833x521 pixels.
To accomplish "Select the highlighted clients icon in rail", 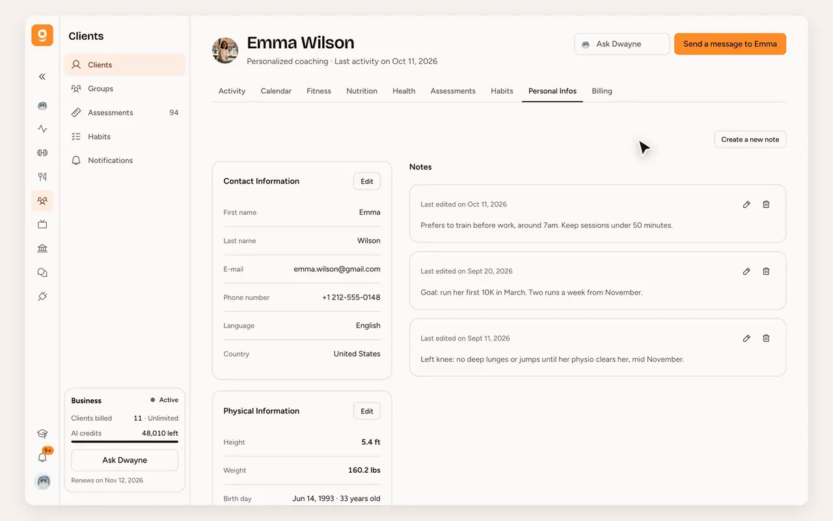I will click(42, 201).
